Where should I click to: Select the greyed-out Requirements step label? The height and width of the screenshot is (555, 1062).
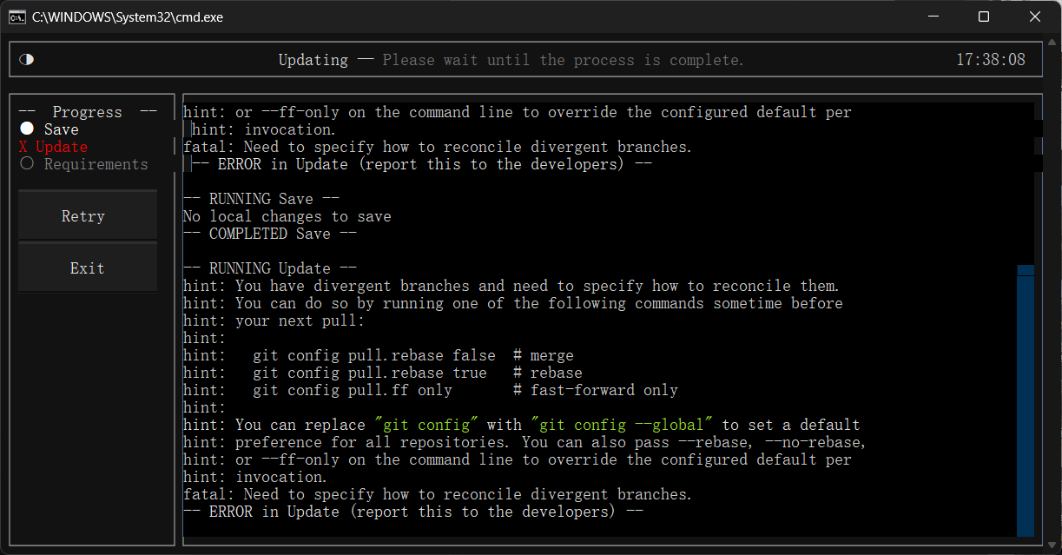click(x=96, y=164)
